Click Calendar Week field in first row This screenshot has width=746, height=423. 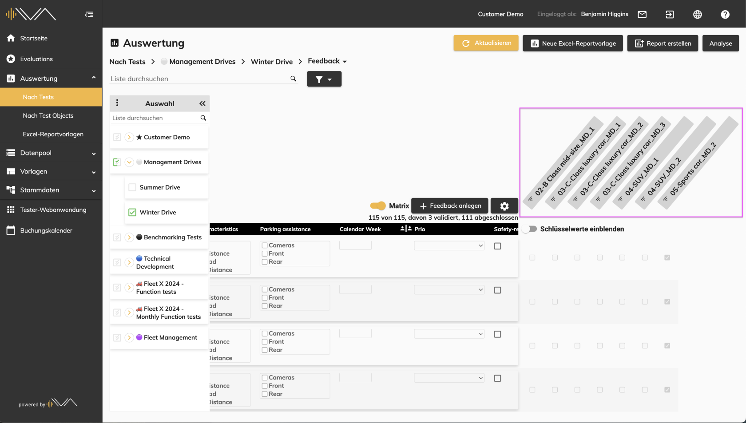point(355,245)
